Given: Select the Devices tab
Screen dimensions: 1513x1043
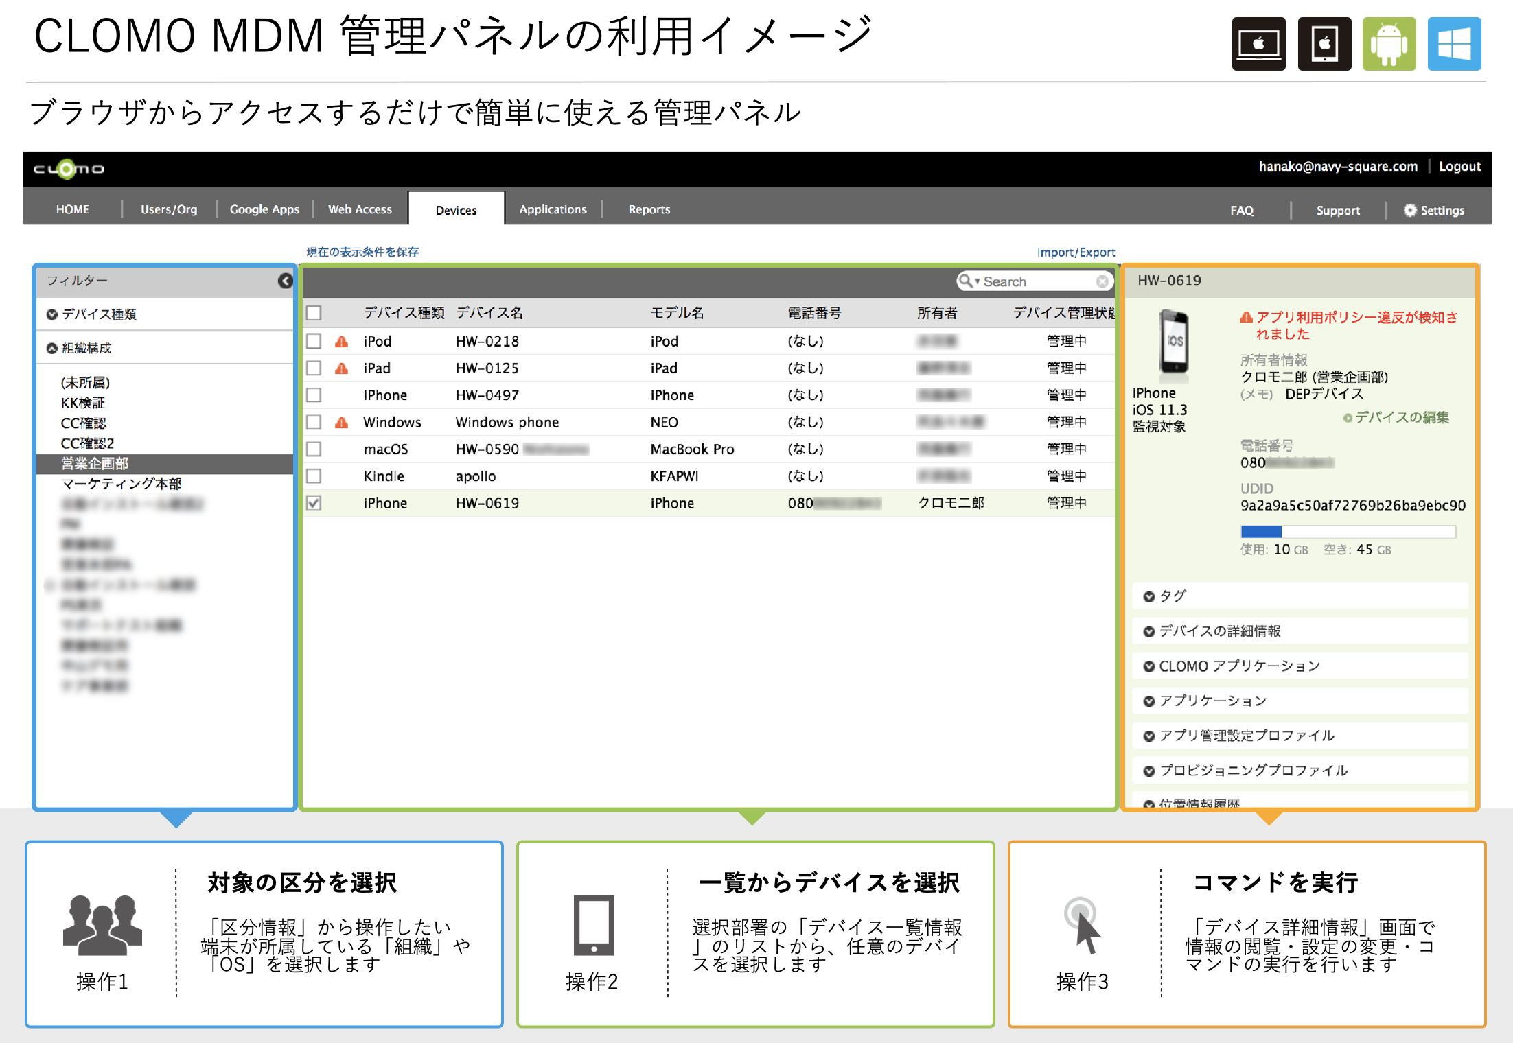Looking at the screenshot, I should (x=457, y=209).
